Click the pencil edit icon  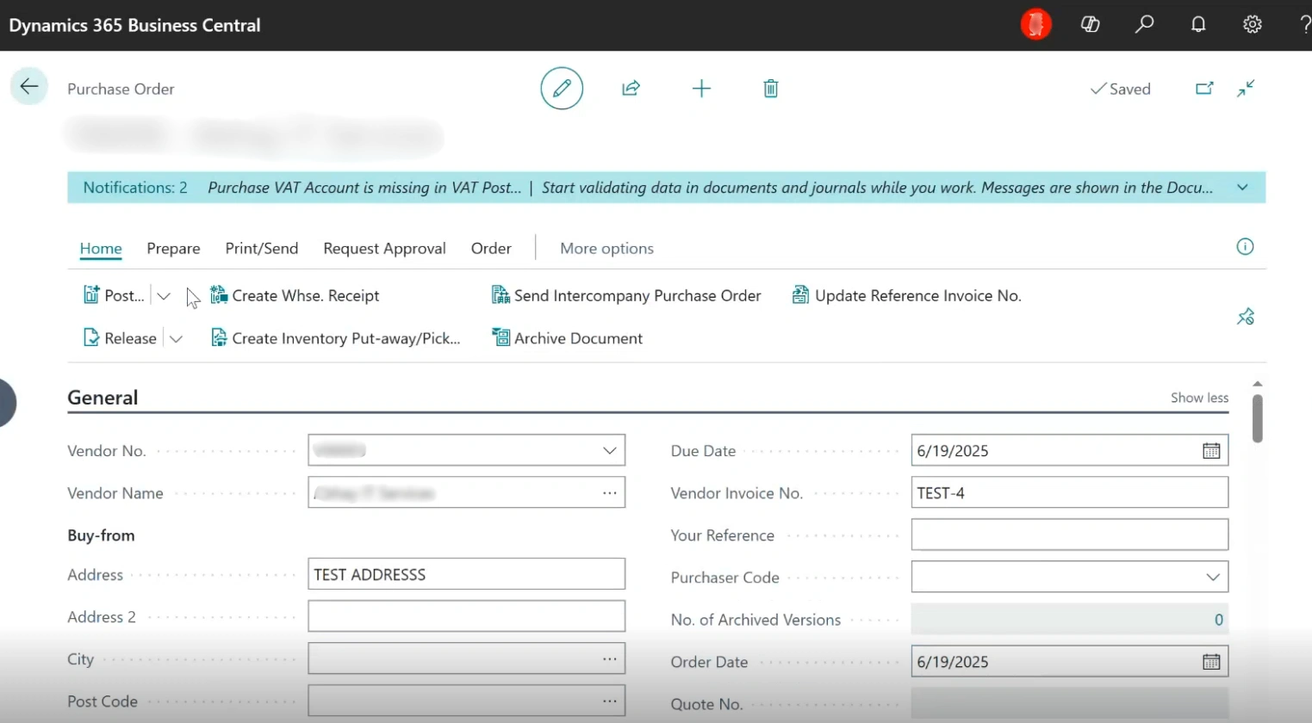pyautogui.click(x=562, y=88)
